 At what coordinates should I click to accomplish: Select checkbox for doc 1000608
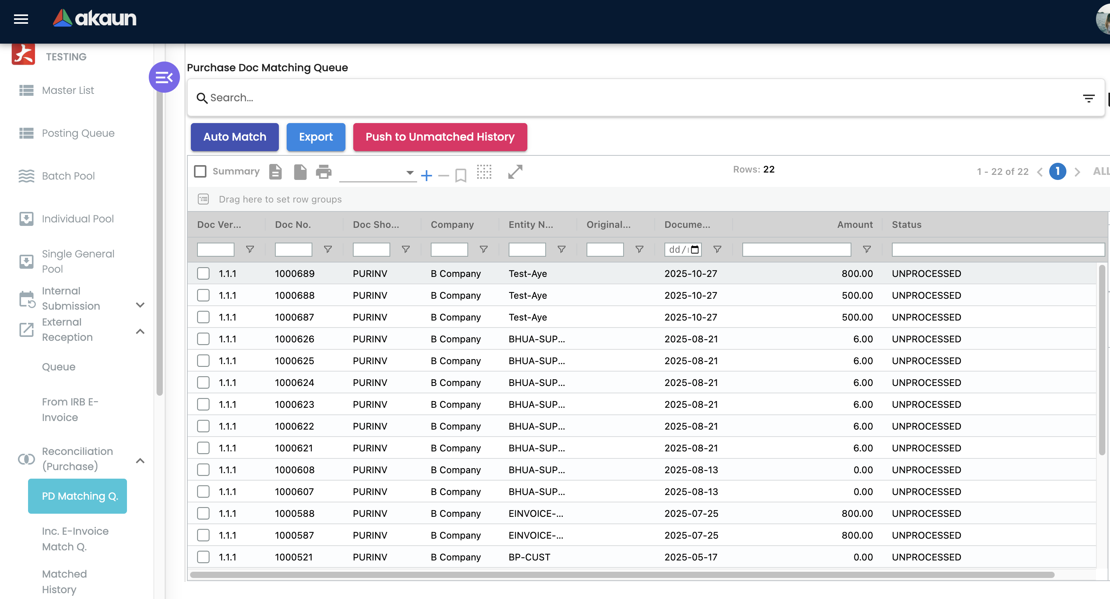203,470
